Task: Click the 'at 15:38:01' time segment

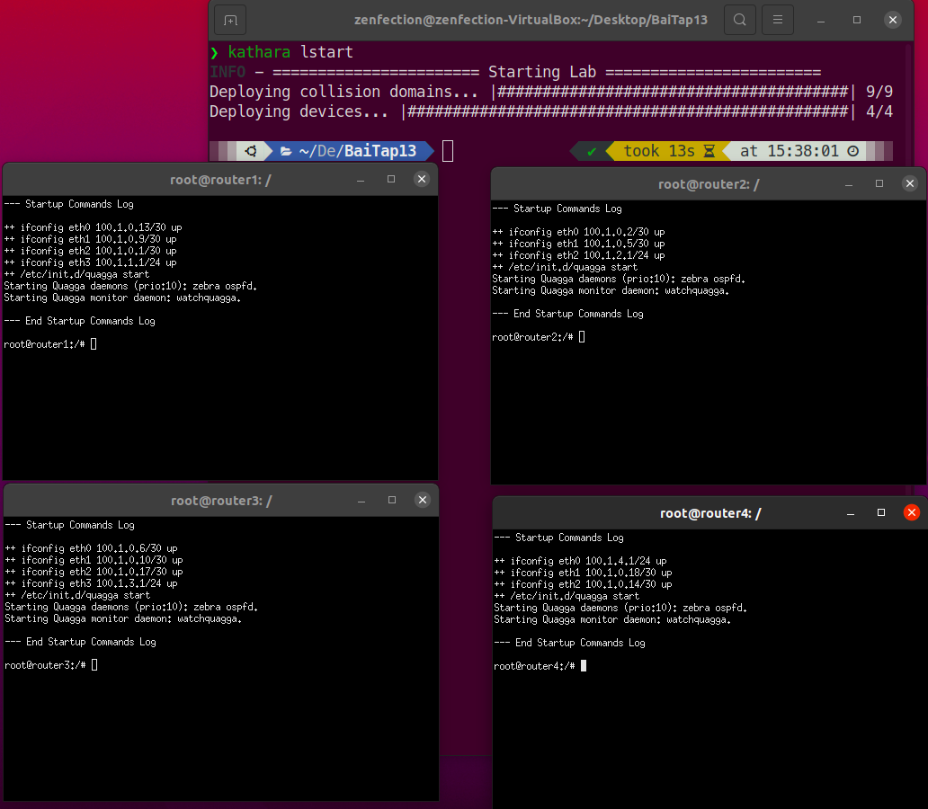Action: tap(799, 152)
